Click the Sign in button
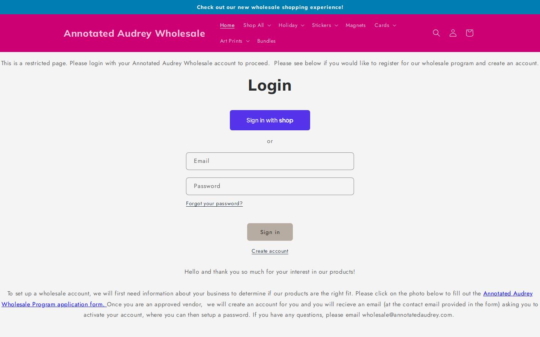This screenshot has height=337, width=540. pos(270,232)
